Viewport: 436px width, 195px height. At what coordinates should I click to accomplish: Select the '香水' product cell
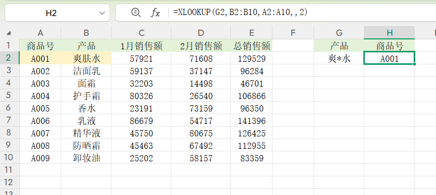point(86,108)
